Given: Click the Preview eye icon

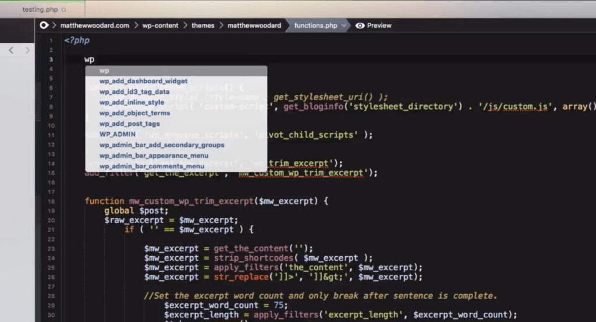Looking at the screenshot, I should 360,26.
